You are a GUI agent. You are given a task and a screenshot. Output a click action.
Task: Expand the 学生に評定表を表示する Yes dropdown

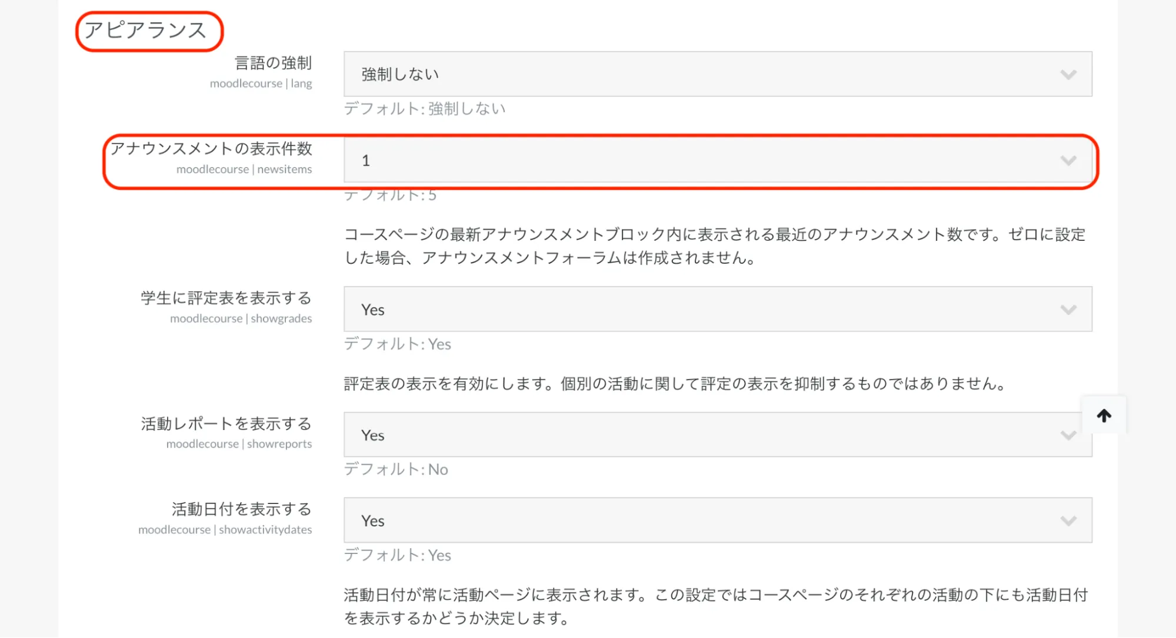tap(706, 310)
